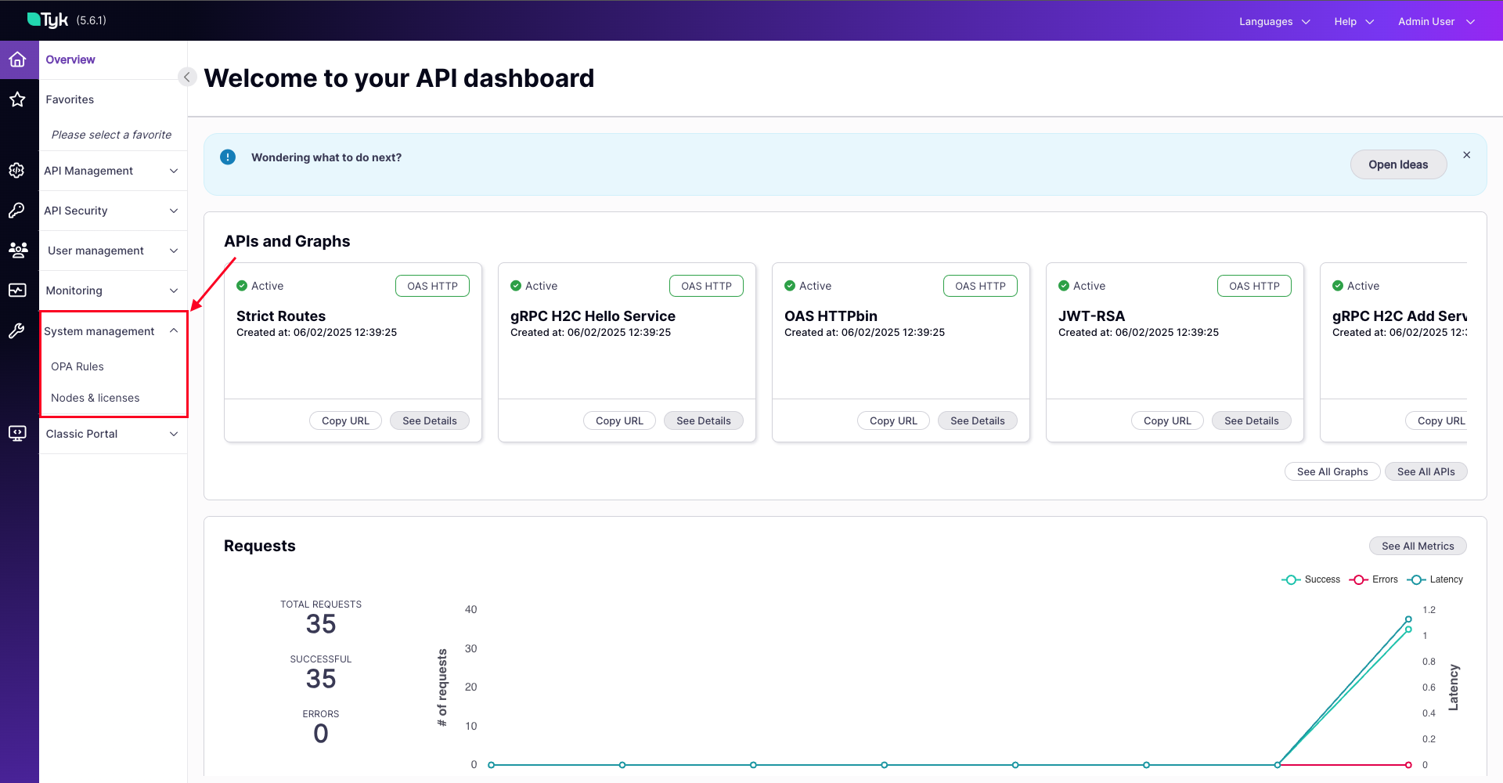Click the Open Ideas button
The image size is (1503, 783).
pyautogui.click(x=1398, y=164)
